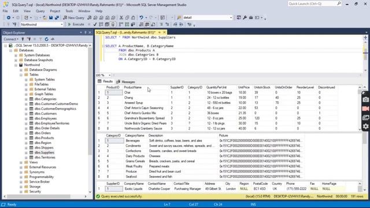Click the Disconnect icon in Object Explorer
This screenshot has height=208, width=370.
click(x=29, y=39)
